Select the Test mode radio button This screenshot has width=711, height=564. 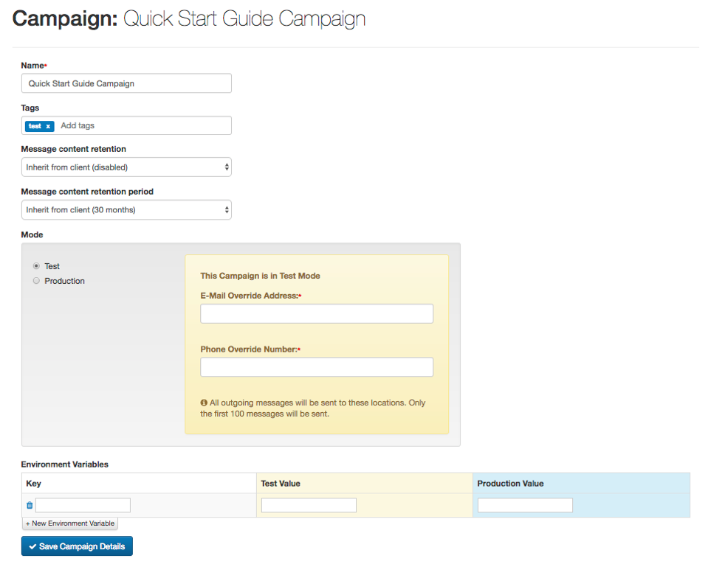coord(36,266)
